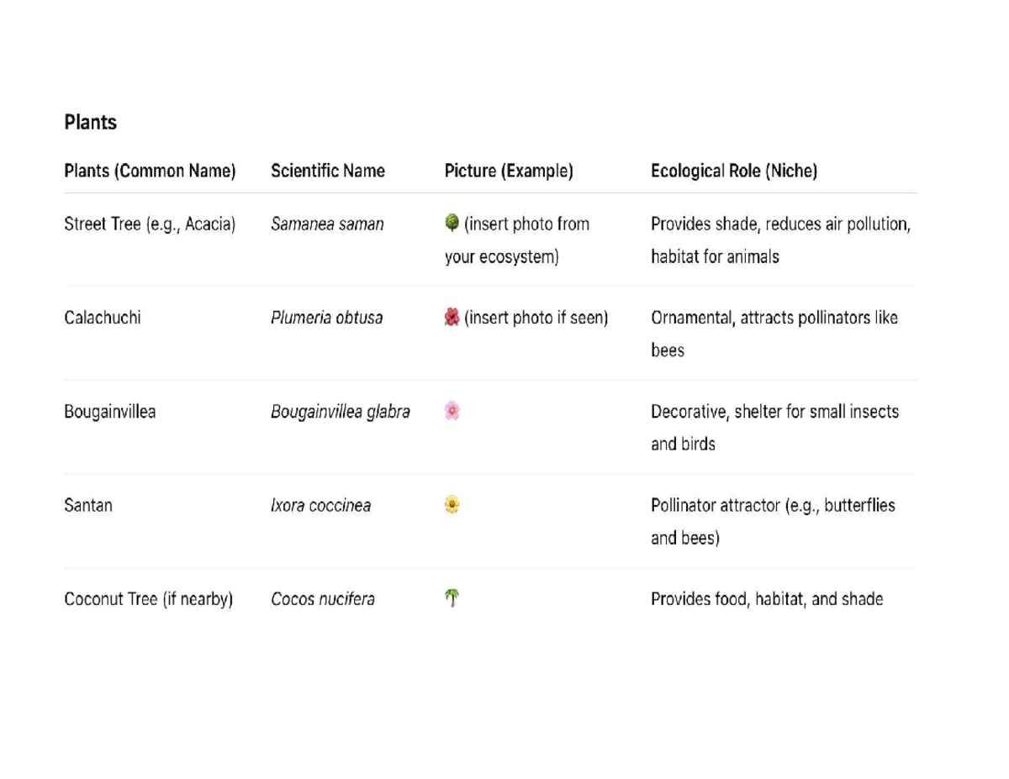Click the yellow flower emoji for Santan
This screenshot has height=779, width=1009.
click(x=452, y=505)
